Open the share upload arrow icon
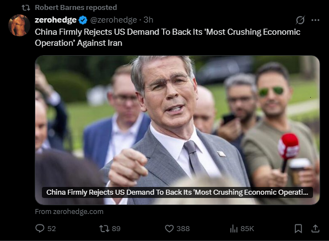This screenshot has height=241, width=329. 315,228
